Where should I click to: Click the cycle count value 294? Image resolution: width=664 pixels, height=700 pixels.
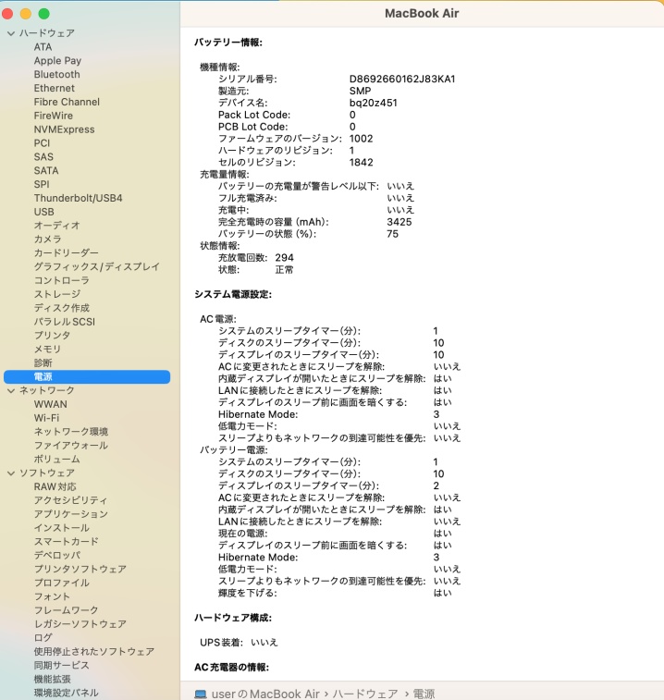(284, 258)
